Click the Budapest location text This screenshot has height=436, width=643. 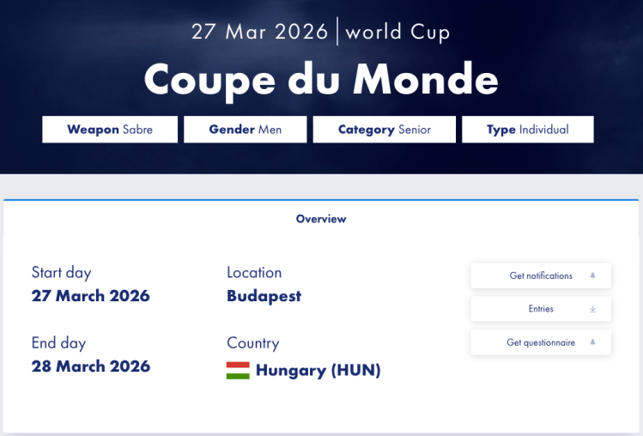(x=264, y=296)
